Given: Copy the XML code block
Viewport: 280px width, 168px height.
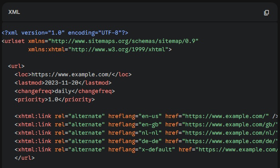Looking at the screenshot, I should coord(266,12).
